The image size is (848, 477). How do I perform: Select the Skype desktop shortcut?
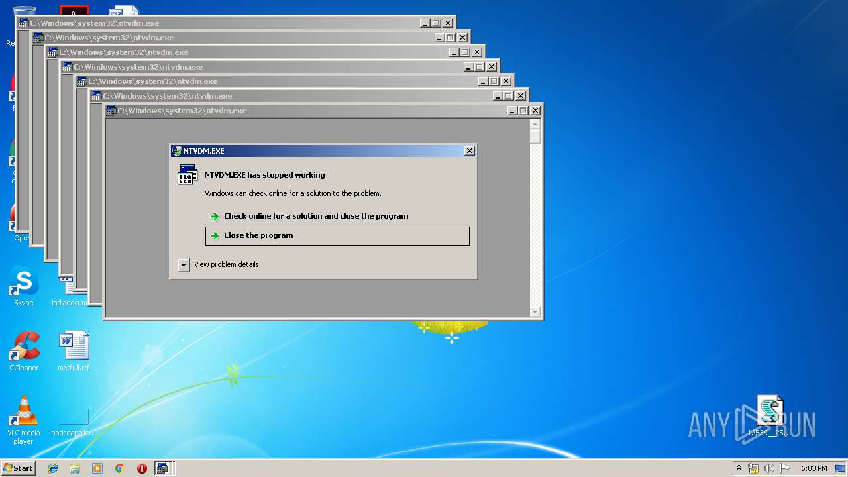click(24, 287)
